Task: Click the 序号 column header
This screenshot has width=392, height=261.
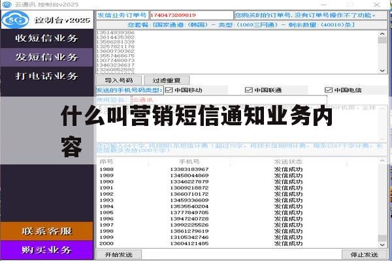Action: coord(106,162)
